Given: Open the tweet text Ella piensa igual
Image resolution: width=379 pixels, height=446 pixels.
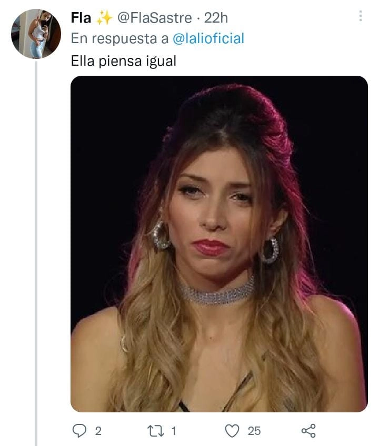Looking at the screenshot, I should tap(123, 61).
